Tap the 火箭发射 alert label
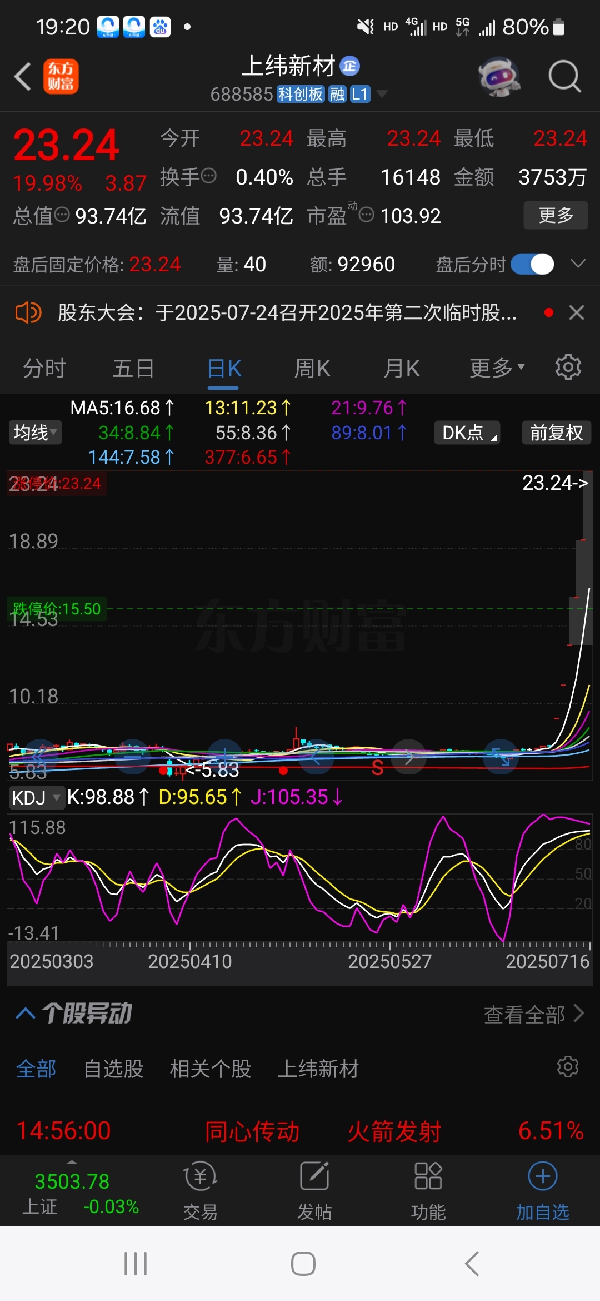The height and width of the screenshot is (1301, 600). (x=394, y=1131)
